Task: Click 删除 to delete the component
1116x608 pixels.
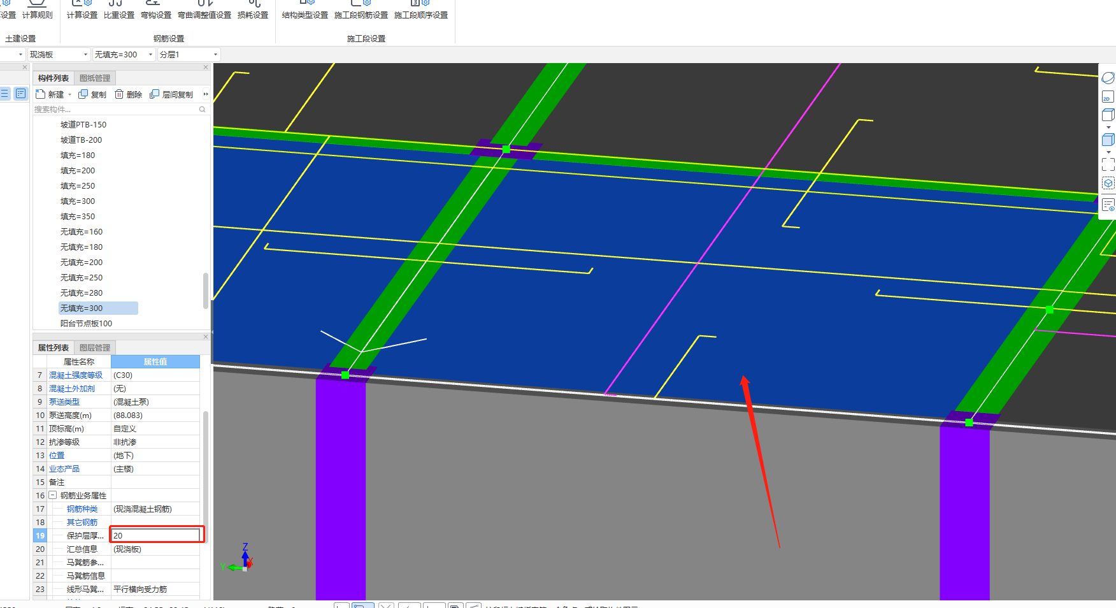Action: (x=128, y=94)
